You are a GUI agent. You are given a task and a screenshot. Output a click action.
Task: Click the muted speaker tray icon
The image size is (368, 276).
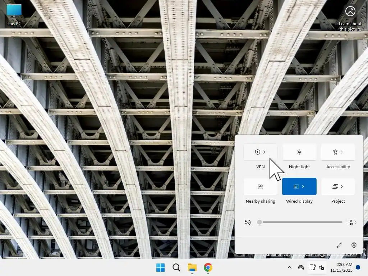[322, 267]
